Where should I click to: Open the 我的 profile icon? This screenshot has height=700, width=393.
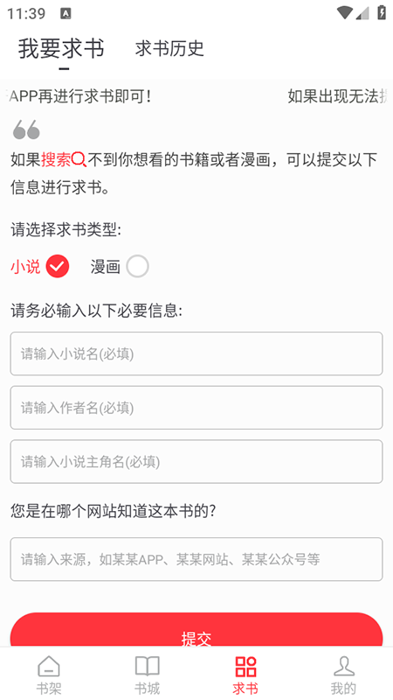(343, 667)
